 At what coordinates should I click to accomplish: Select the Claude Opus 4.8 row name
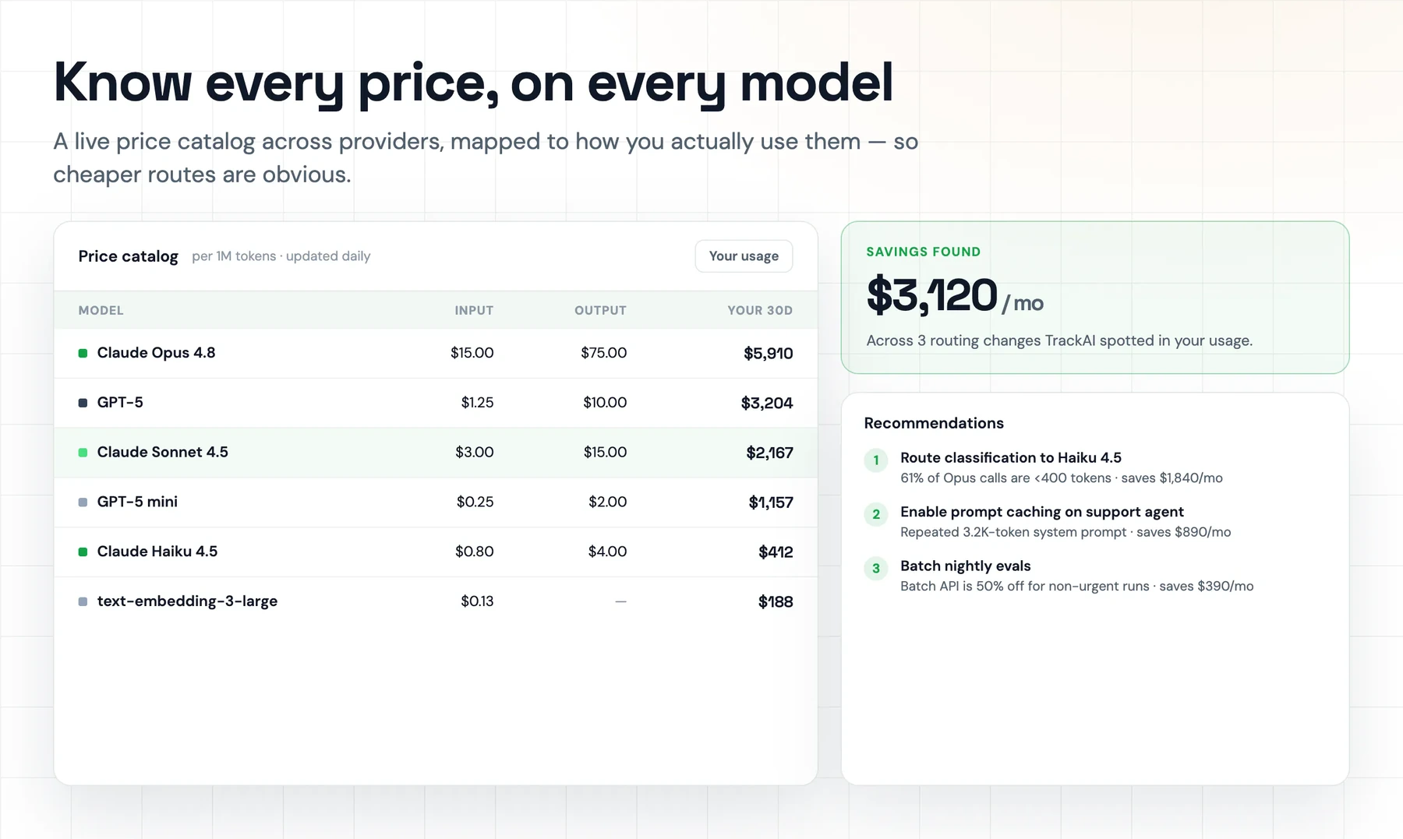pyautogui.click(x=156, y=353)
